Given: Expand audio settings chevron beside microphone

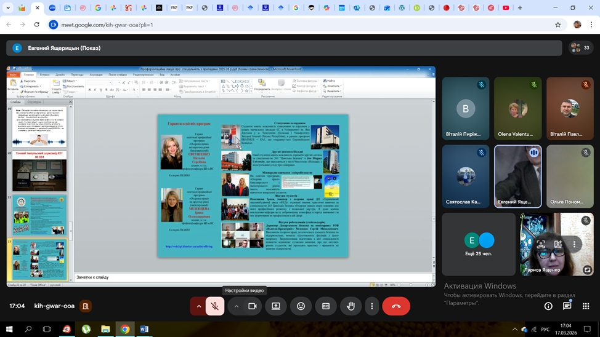Looking at the screenshot, I should (x=198, y=306).
